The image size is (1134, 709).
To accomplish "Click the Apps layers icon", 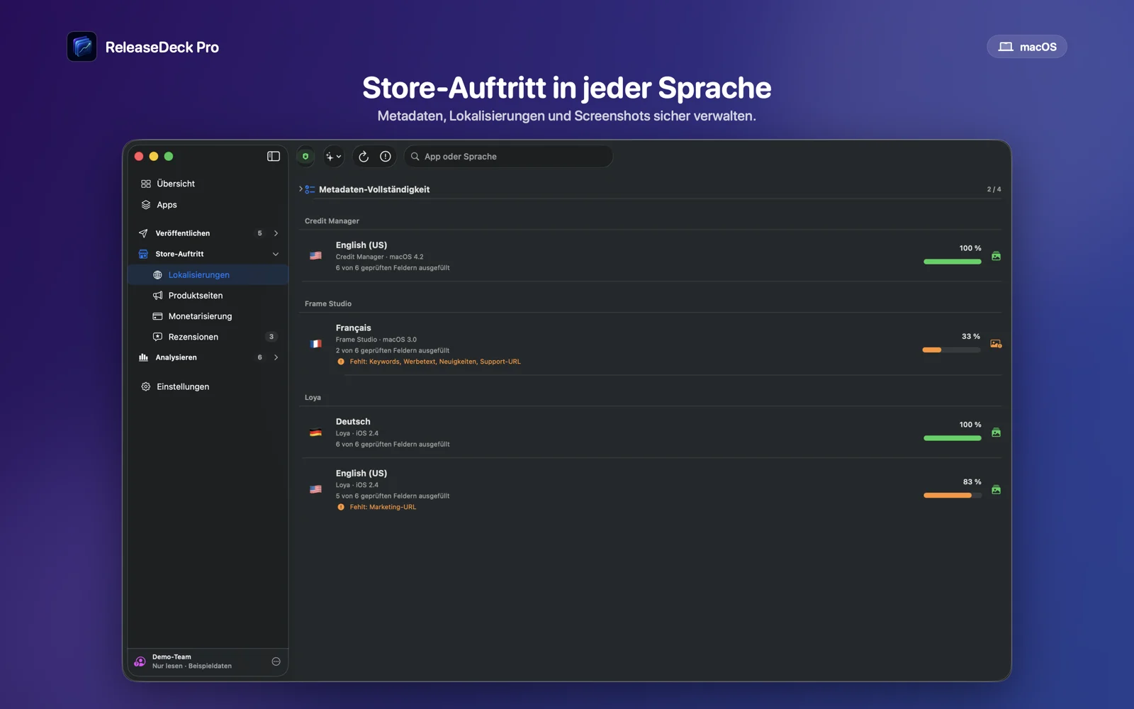I will [x=145, y=205].
